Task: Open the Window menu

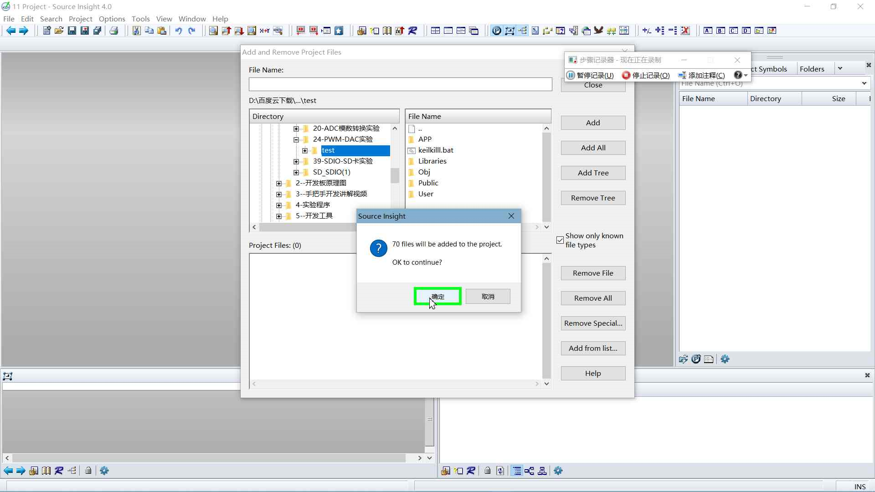Action: pos(192,19)
